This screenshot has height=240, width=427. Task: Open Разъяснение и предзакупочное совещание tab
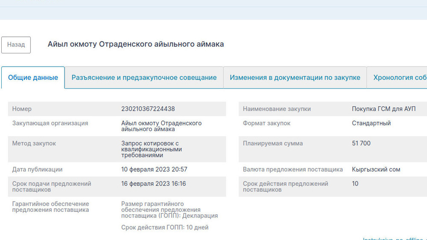pos(144,78)
